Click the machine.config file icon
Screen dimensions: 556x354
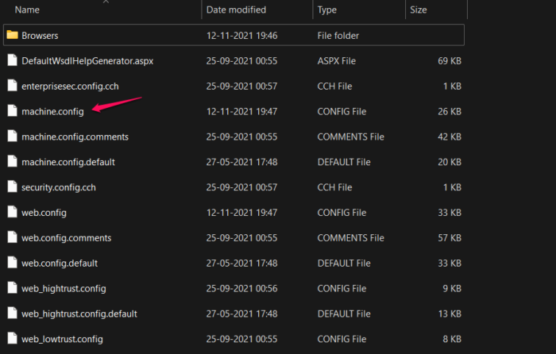pos(11,111)
